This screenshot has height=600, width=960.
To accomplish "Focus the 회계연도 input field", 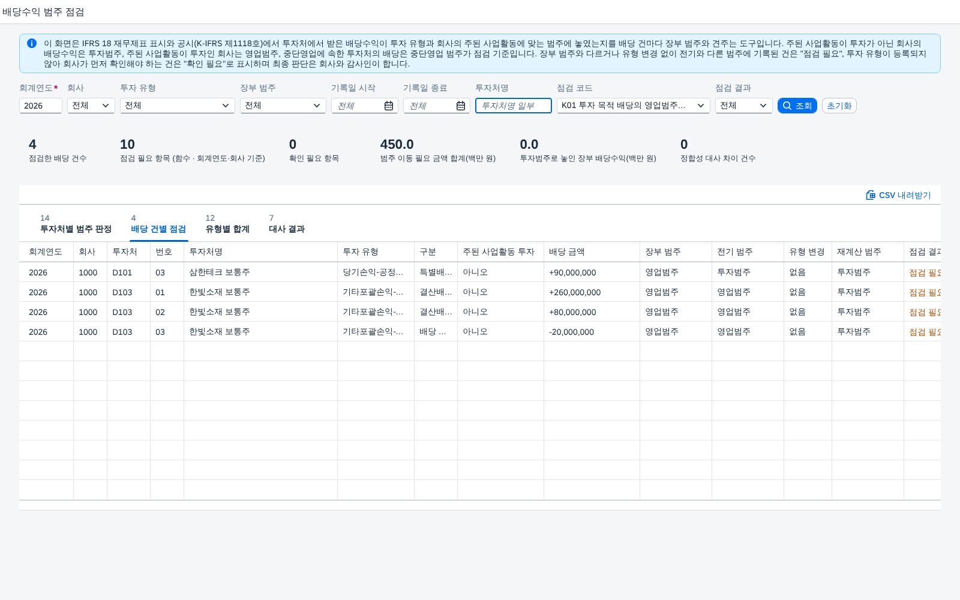I will click(x=41, y=106).
